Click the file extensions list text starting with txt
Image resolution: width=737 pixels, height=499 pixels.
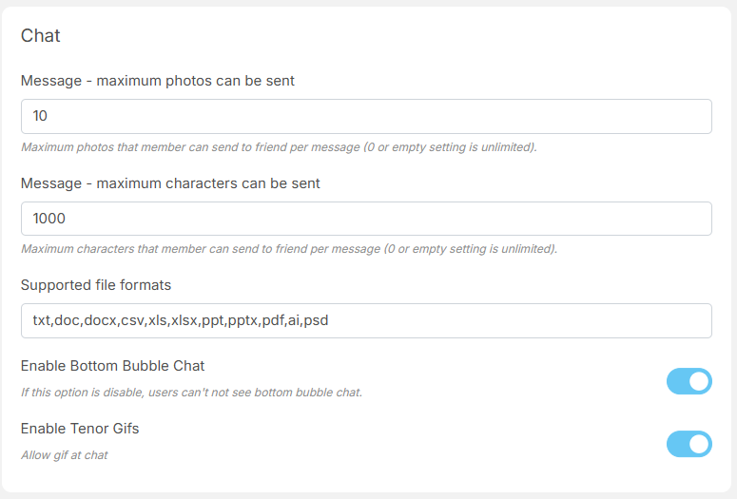tap(181, 320)
